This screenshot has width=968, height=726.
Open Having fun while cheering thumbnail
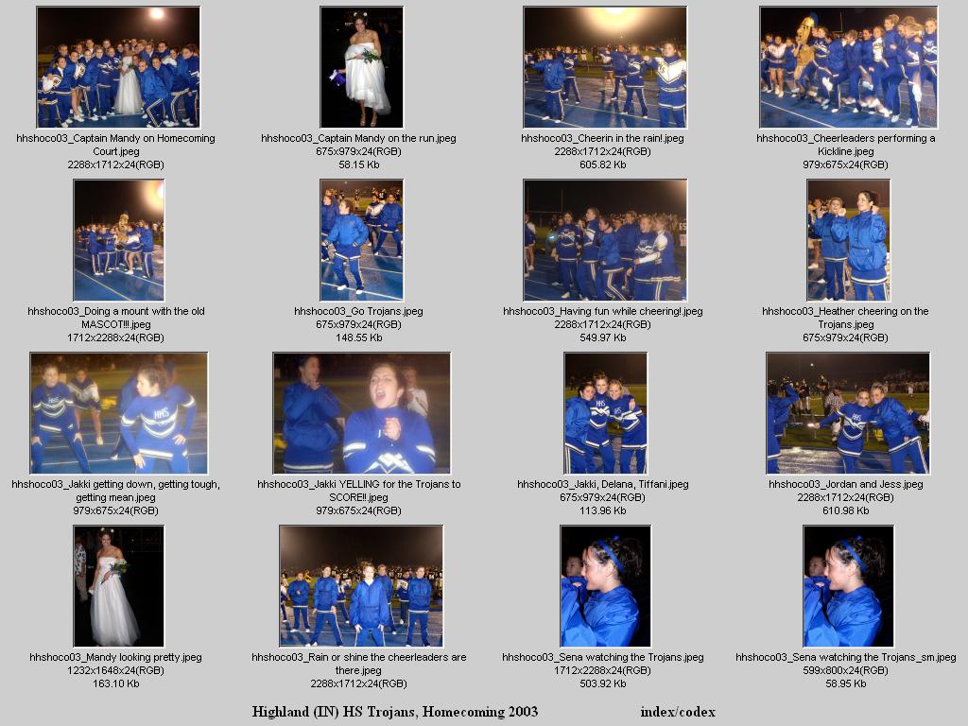tap(605, 240)
